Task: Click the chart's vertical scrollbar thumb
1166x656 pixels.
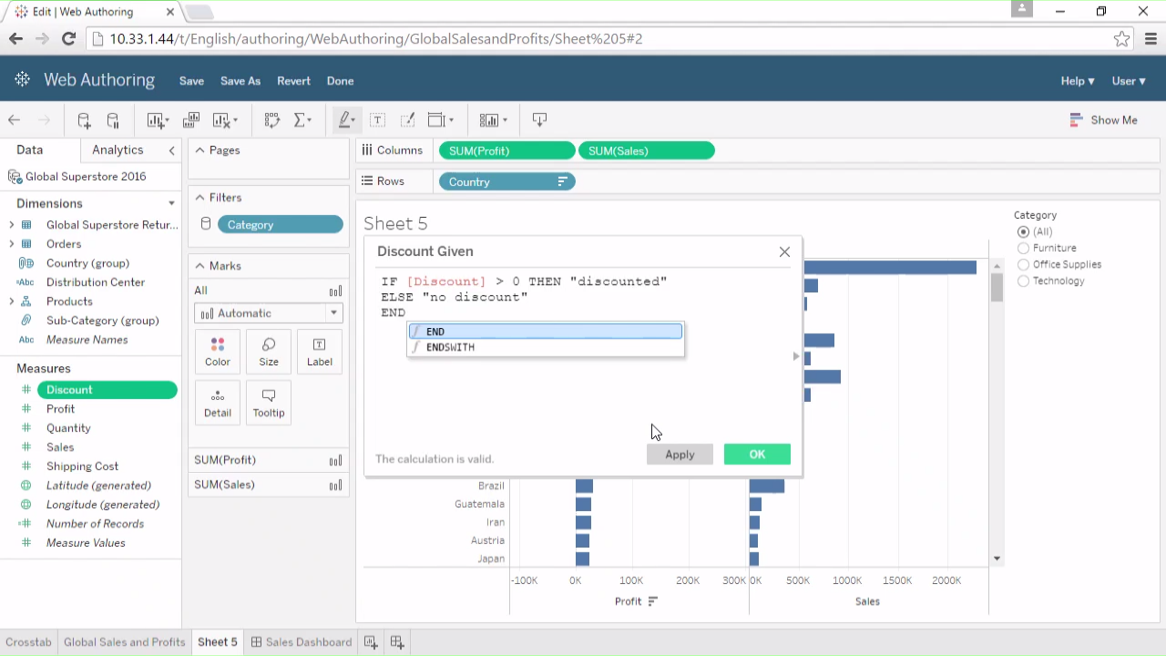Action: coord(997,287)
